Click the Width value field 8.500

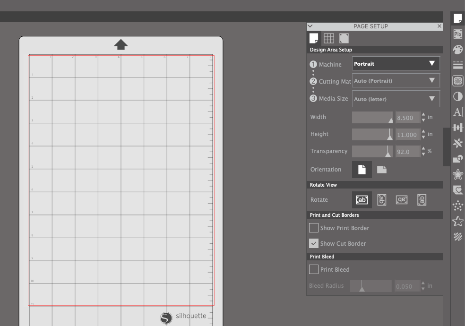pyautogui.click(x=408, y=117)
